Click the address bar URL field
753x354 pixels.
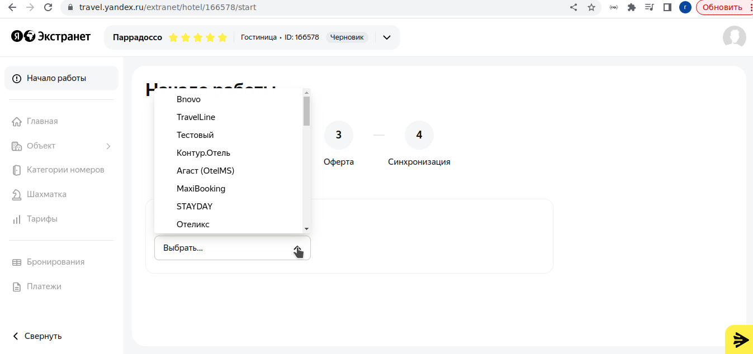click(x=313, y=8)
